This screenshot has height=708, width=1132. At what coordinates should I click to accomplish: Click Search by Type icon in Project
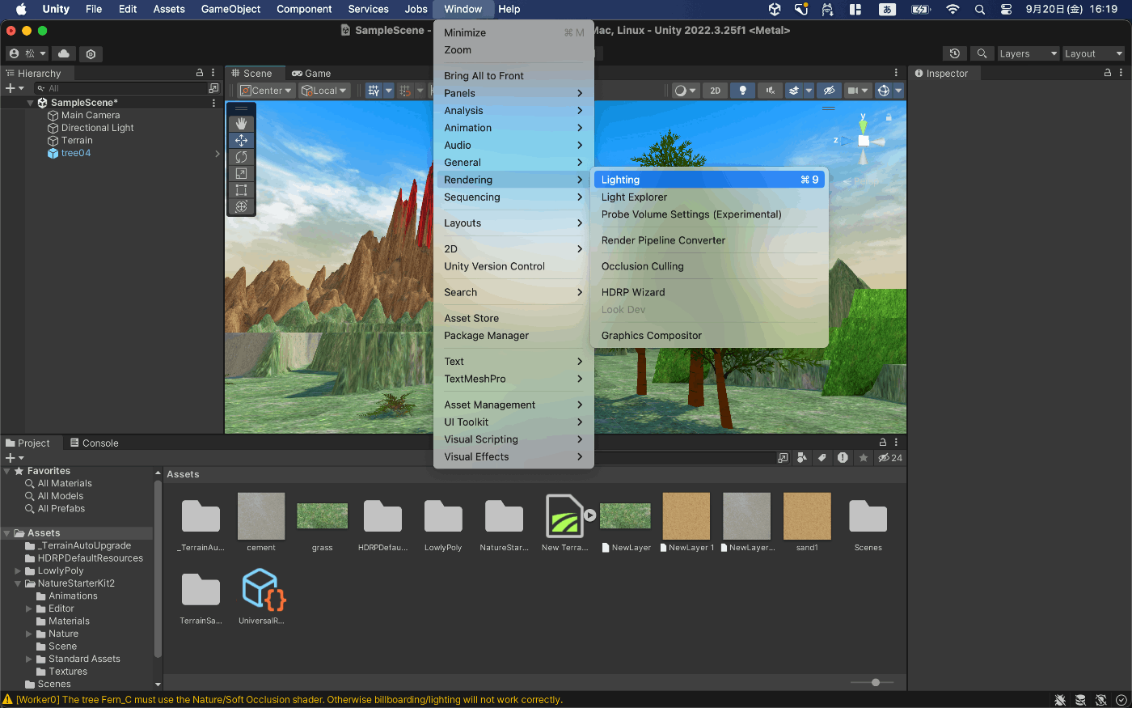[x=801, y=458]
